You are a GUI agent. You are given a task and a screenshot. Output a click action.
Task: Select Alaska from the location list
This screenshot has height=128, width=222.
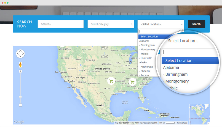tap(143, 62)
